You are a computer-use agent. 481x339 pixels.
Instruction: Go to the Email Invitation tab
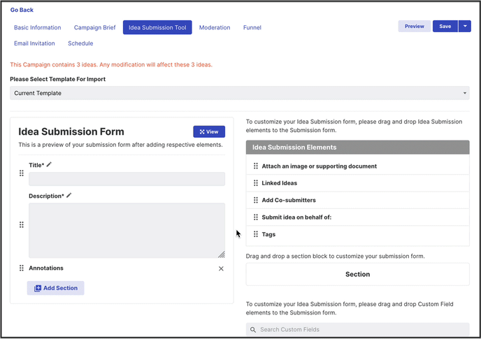pos(34,43)
